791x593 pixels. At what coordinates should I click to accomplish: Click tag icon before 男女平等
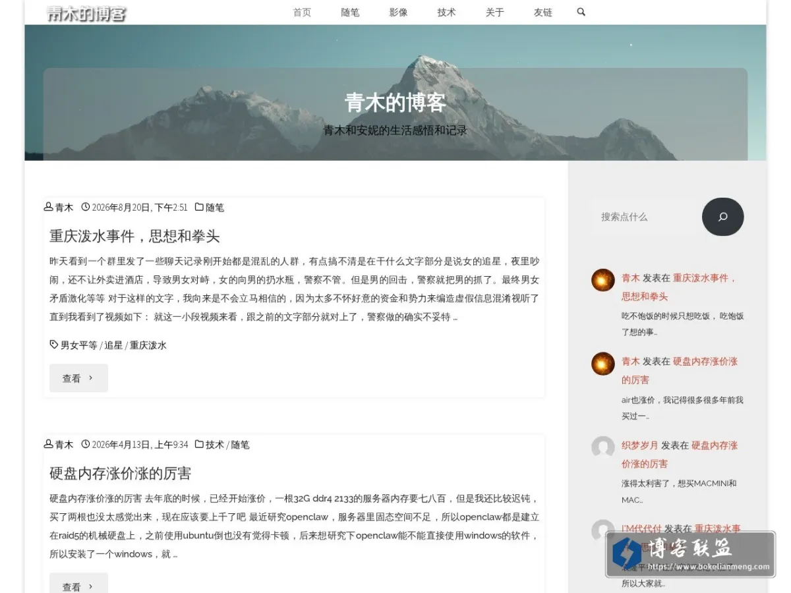pos(54,345)
